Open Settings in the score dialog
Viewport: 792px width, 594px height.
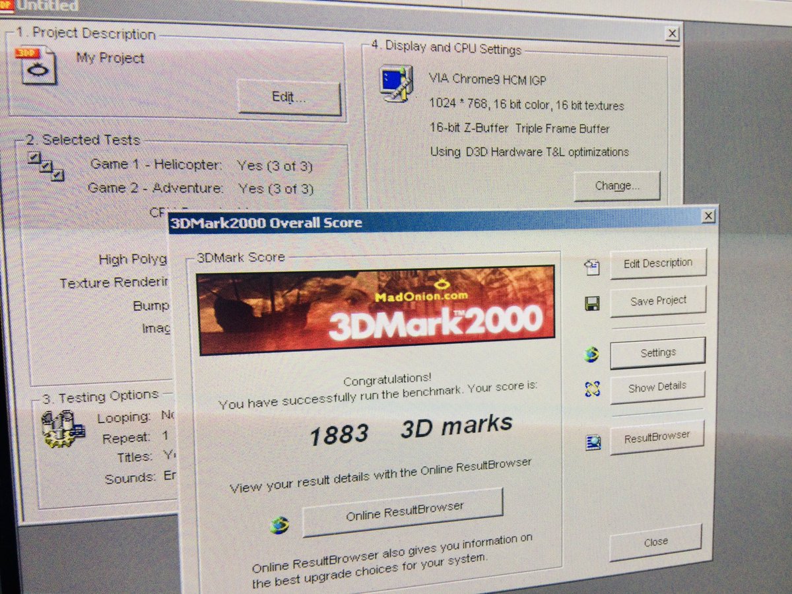[x=658, y=353]
